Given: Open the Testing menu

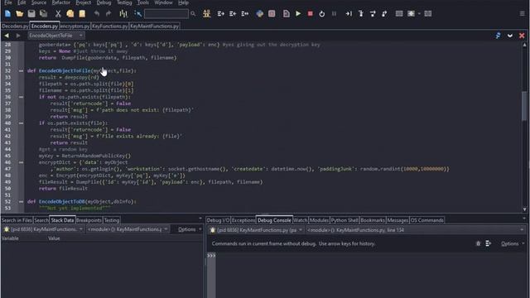Looking at the screenshot, I should click(124, 2).
